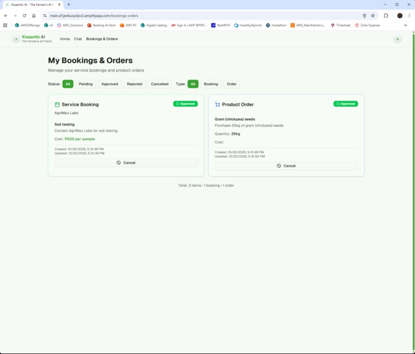Click the Kisaantic AI logo icon

(x=16, y=39)
